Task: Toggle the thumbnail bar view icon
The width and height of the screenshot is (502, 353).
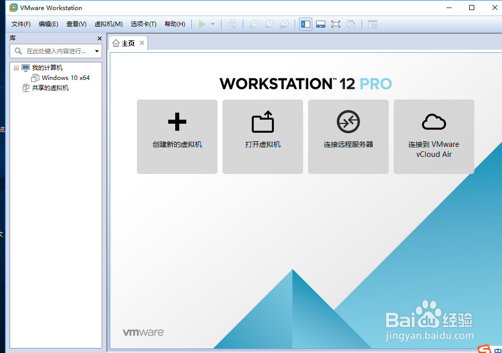Action: coord(320,24)
